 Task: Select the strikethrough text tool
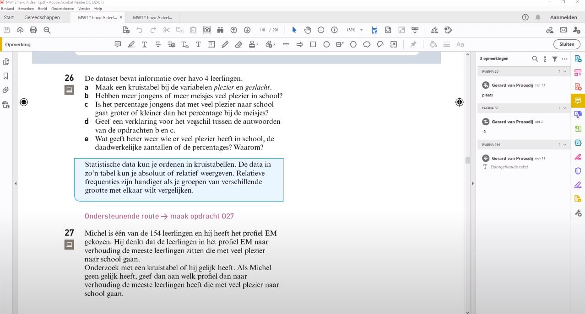tap(158, 44)
